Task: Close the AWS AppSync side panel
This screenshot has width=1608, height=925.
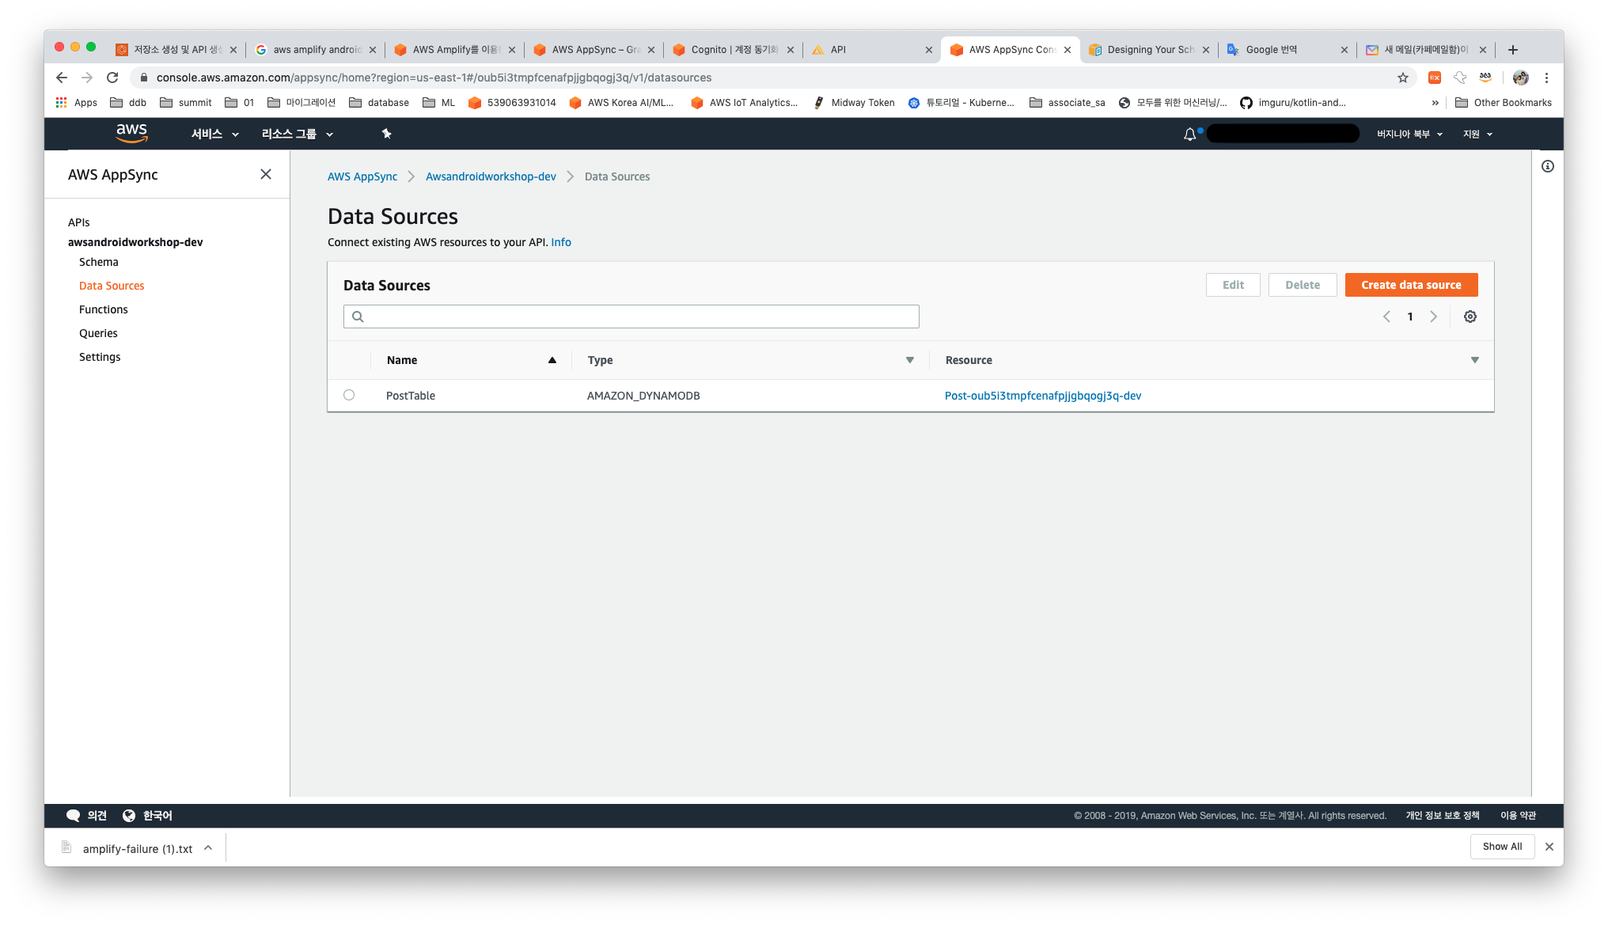Action: (266, 174)
